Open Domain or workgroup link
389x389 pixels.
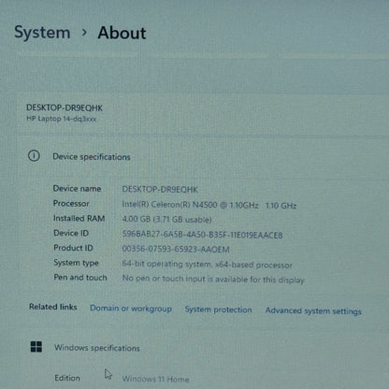(131, 309)
